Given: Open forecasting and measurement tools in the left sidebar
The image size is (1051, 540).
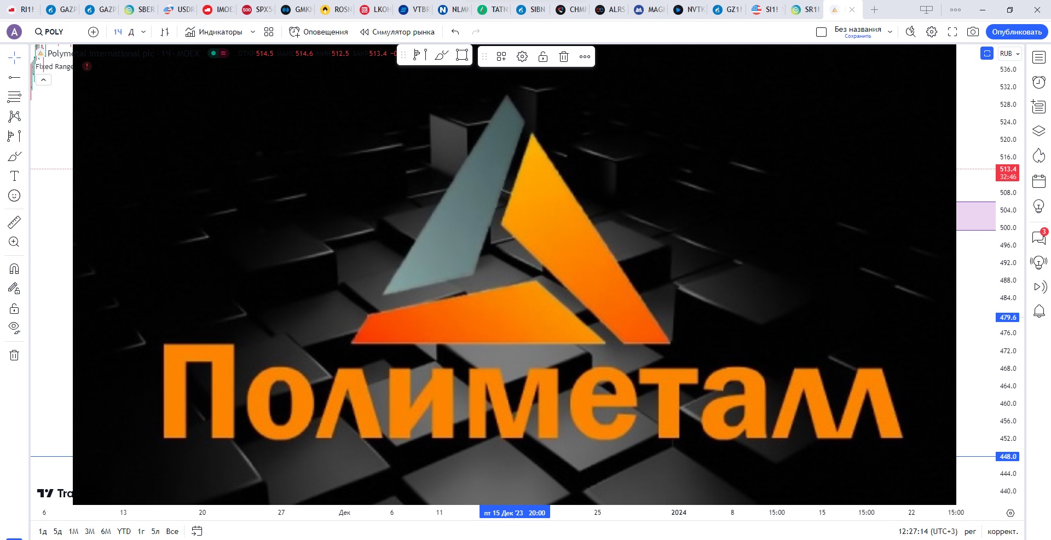Looking at the screenshot, I should click(x=14, y=136).
